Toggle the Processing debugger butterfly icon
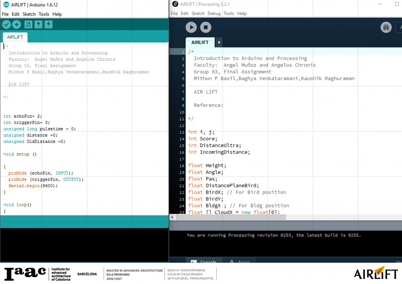The height and width of the screenshot is (284, 402). pyautogui.click(x=386, y=27)
